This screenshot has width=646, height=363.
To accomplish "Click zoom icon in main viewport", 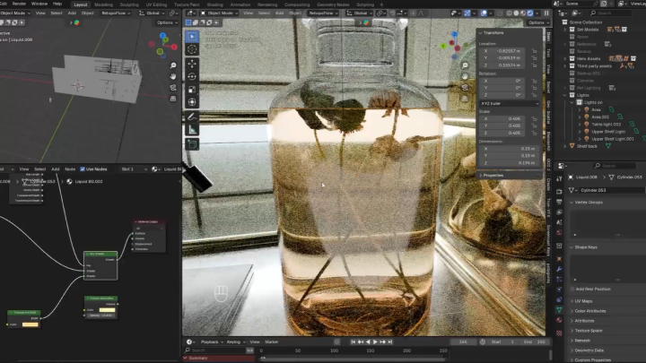I will coord(465,65).
